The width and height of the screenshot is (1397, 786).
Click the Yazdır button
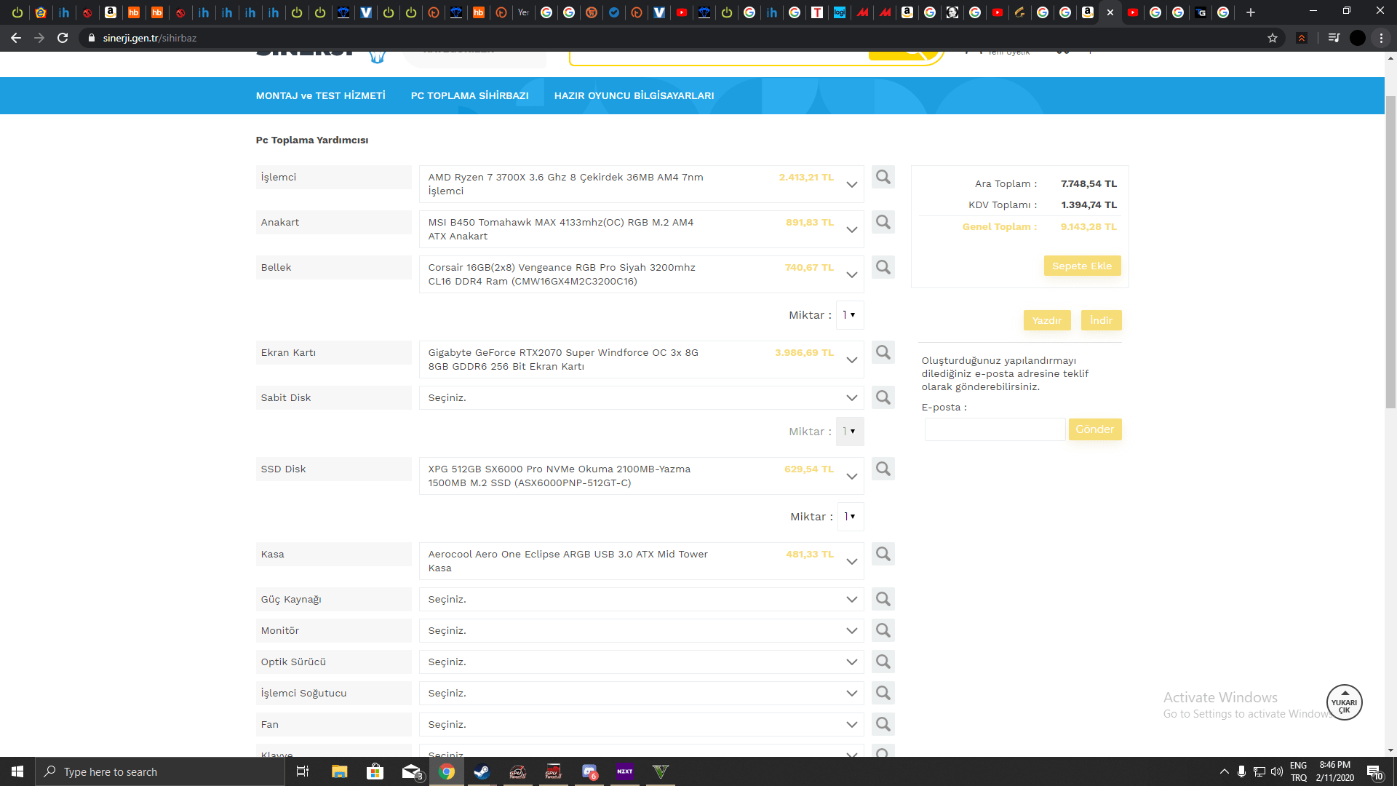tap(1046, 320)
